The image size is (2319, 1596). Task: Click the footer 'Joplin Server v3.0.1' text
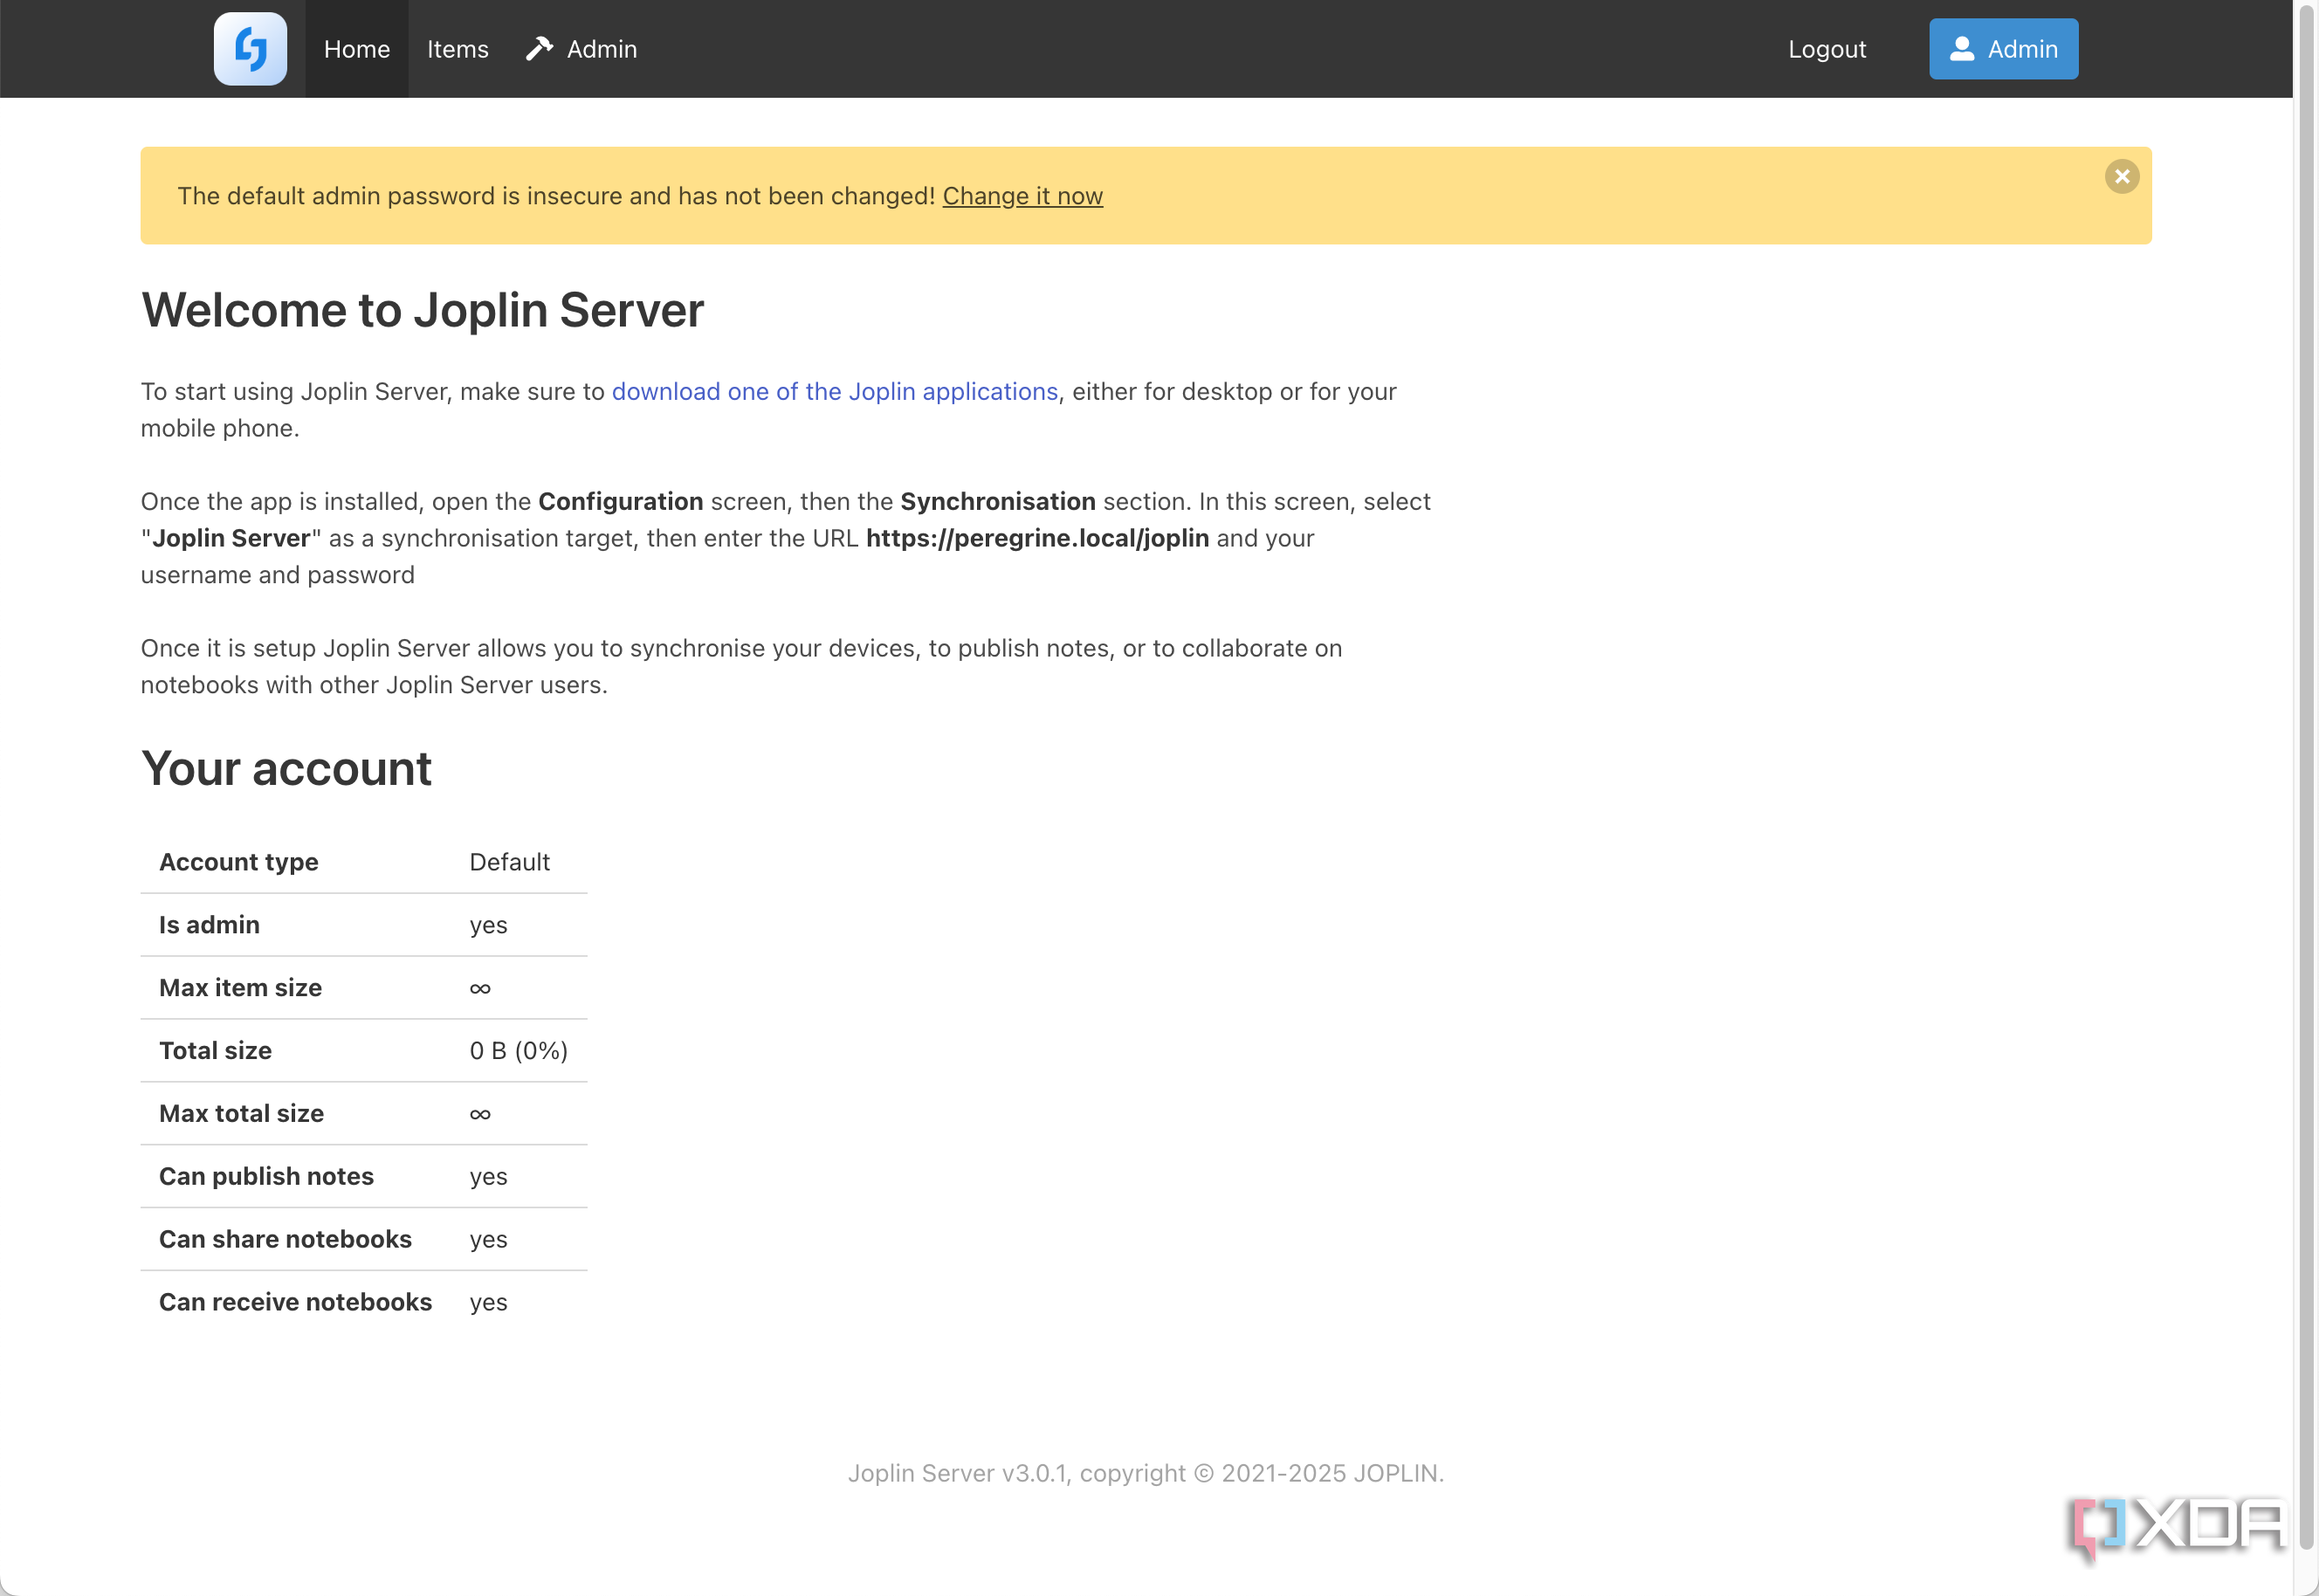(957, 1473)
